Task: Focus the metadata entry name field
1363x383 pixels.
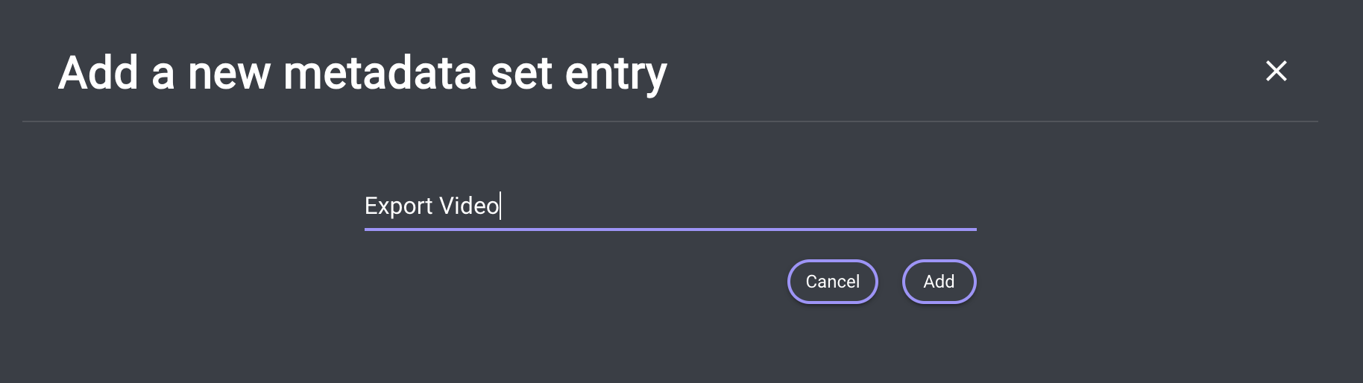Action: point(670,206)
